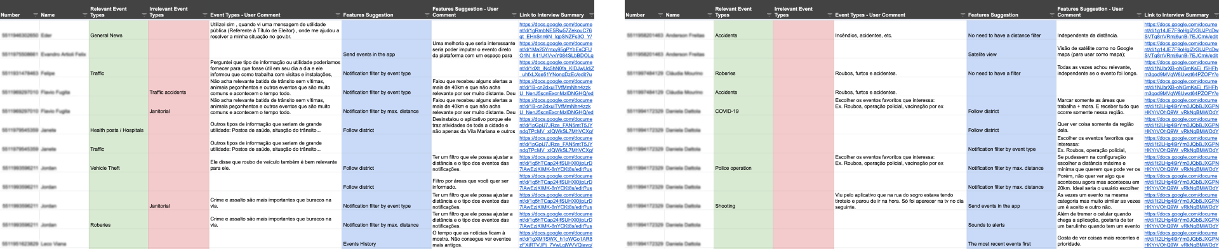Image resolution: width=1219 pixels, height=249 pixels.
Task: Select the 'Traffic accidents' cell
Action: pyautogui.click(x=178, y=87)
